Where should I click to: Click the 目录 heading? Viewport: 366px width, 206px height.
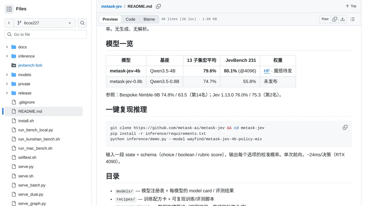tap(113, 176)
